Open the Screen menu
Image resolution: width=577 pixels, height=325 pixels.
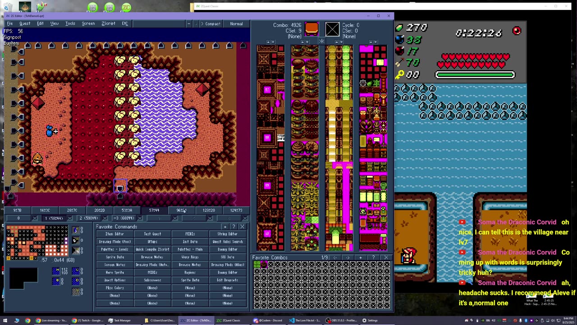(88, 23)
